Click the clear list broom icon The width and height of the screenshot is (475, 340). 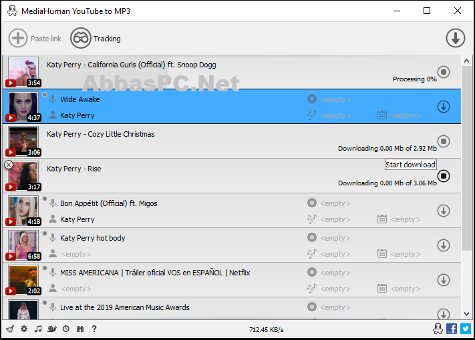pyautogui.click(x=10, y=329)
